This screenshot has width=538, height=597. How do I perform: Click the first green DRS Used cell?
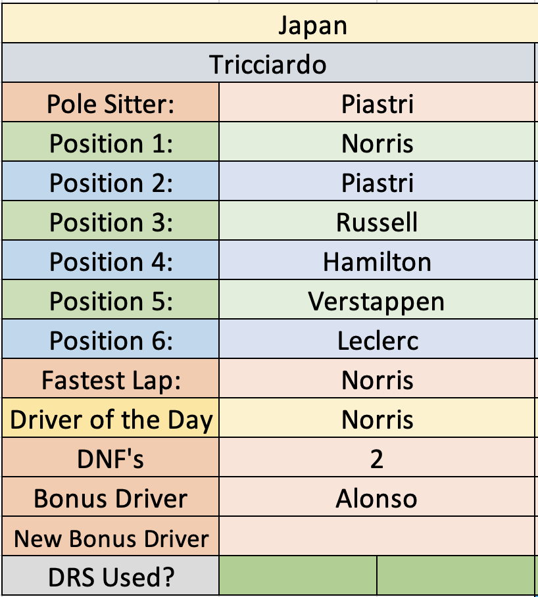pyautogui.click(x=298, y=576)
